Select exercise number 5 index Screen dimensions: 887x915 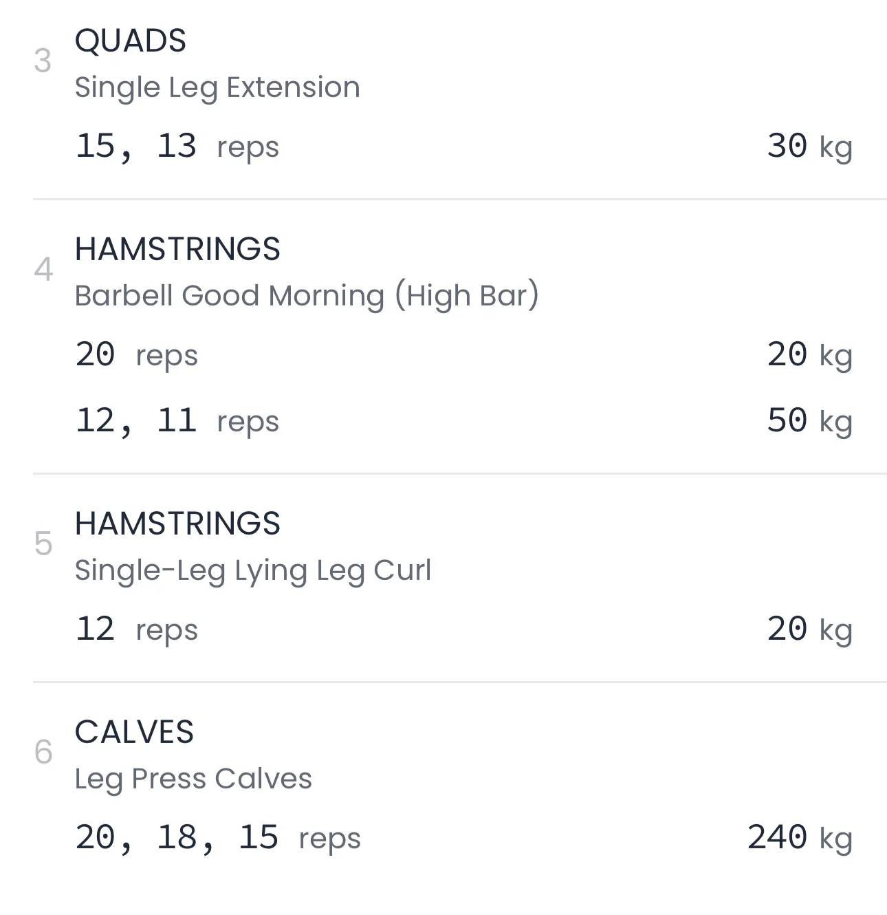tap(43, 544)
